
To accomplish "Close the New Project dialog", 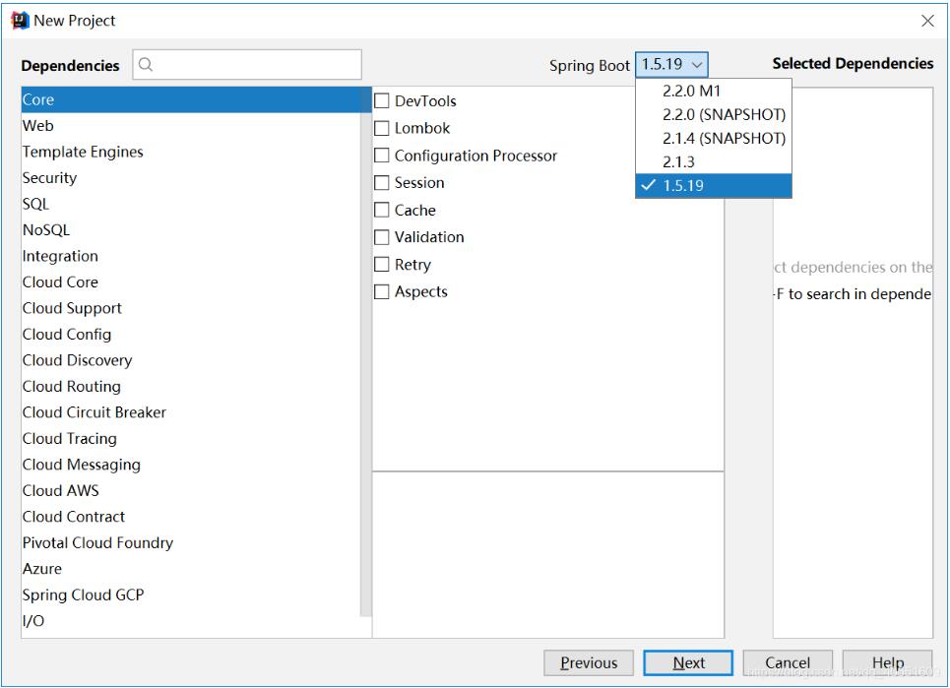I will click(927, 21).
